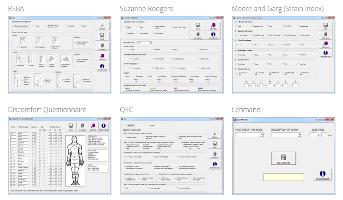Open INFORMATION icon in QEC window

pos(215,165)
